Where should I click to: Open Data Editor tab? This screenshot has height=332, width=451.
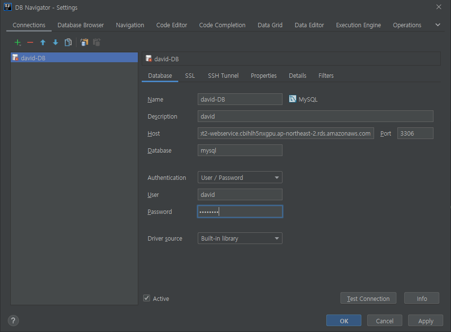coord(309,25)
